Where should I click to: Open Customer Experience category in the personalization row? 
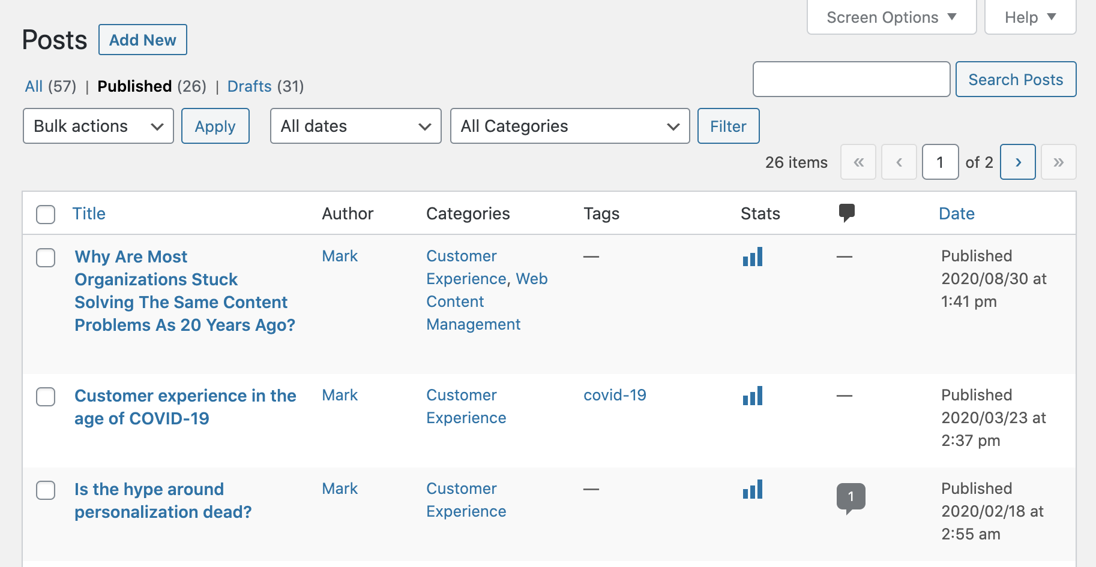click(466, 500)
